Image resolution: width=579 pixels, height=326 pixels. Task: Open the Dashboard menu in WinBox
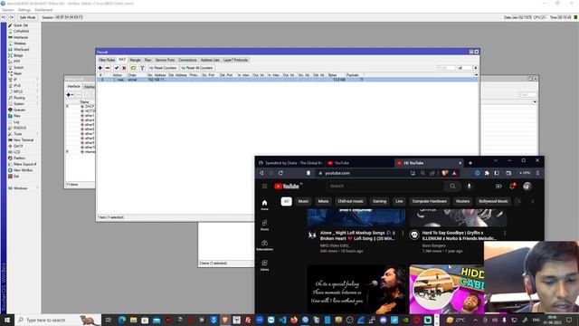(x=43, y=10)
